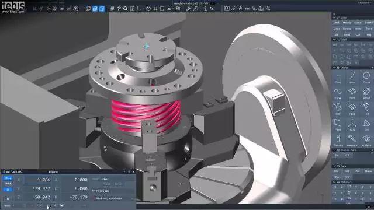Image resolution: width=374 pixels, height=210 pixels.
Task: Click the magnifier zoom icon in top toolbar
Action: 126,9
